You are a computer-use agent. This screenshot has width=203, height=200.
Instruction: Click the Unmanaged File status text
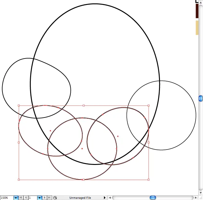pyautogui.click(x=80, y=198)
